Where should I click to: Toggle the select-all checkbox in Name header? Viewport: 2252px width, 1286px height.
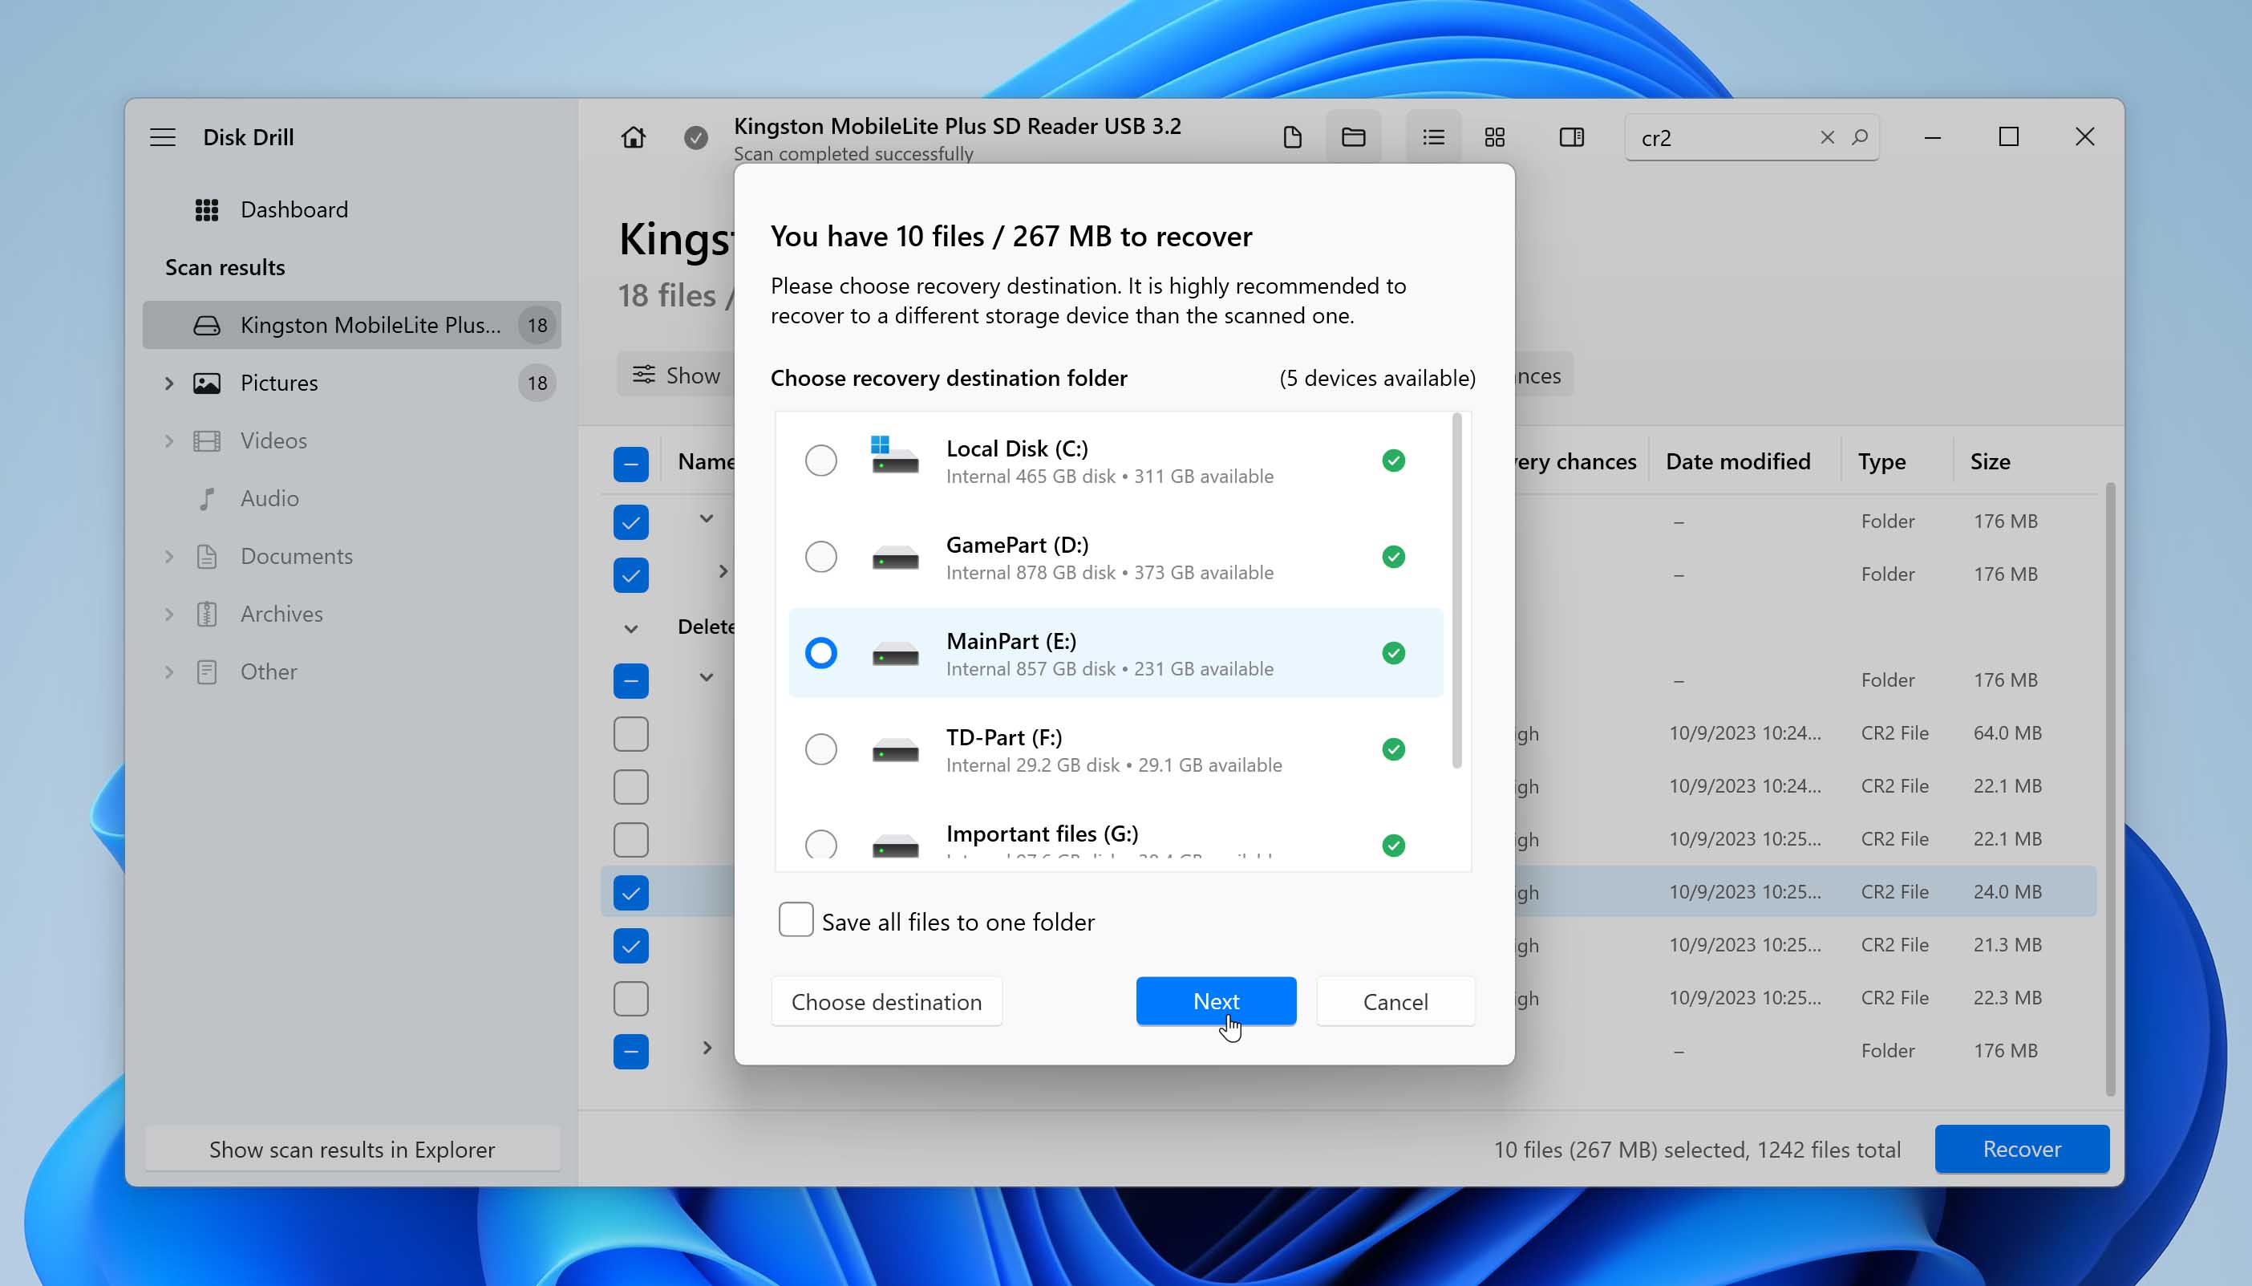(x=630, y=464)
